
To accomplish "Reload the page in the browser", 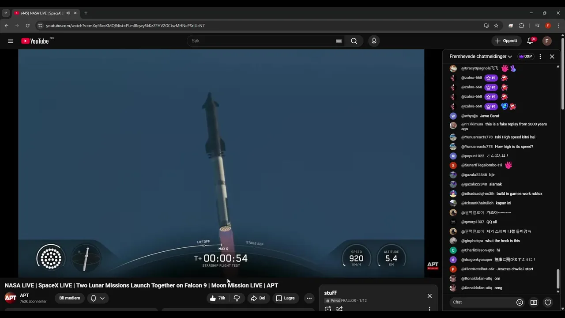I will [27, 26].
